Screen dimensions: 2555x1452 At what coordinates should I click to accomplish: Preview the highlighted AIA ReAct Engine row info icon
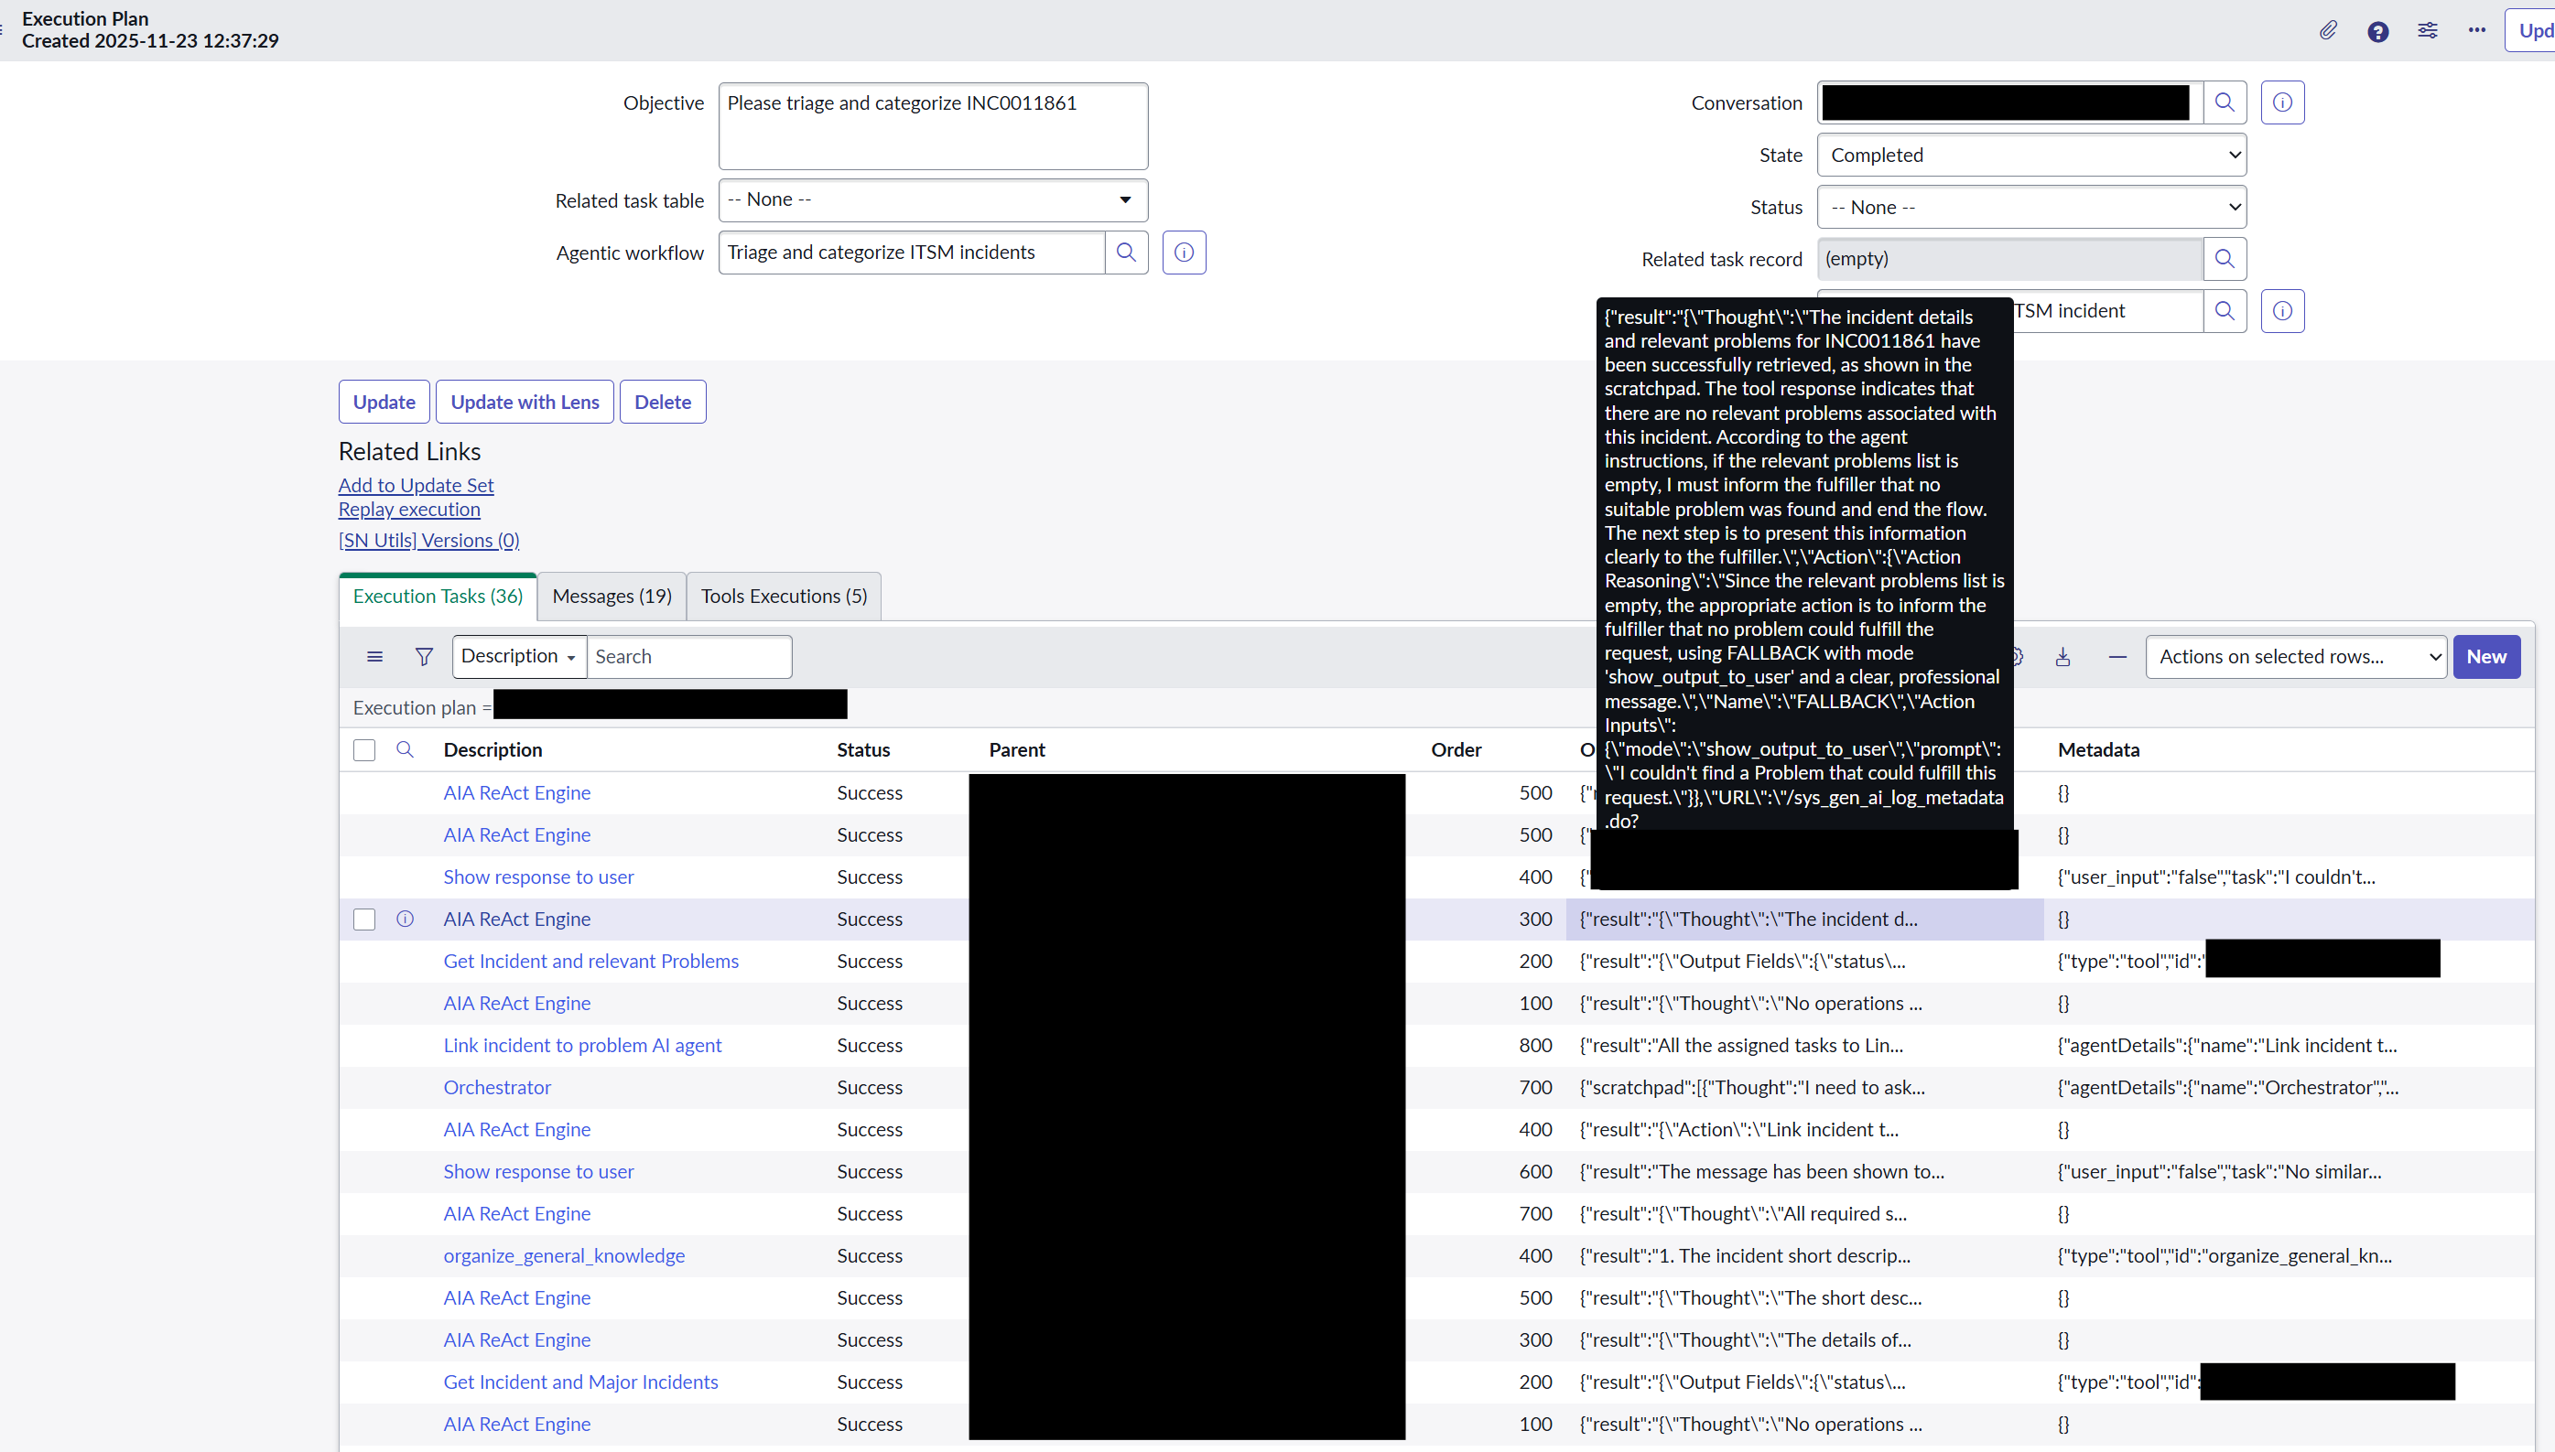pos(404,919)
